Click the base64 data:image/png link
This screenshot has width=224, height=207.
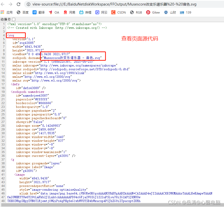pos(126,193)
